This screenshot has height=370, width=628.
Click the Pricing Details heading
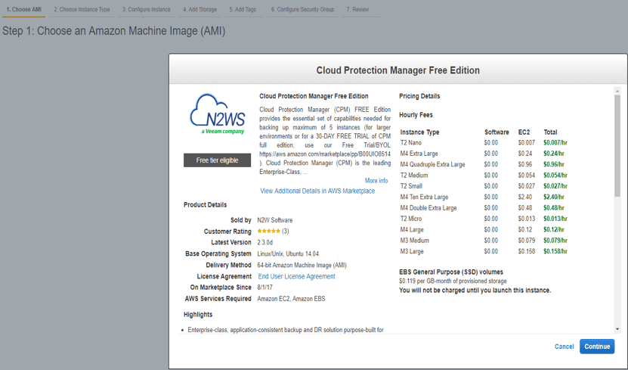pyautogui.click(x=419, y=96)
